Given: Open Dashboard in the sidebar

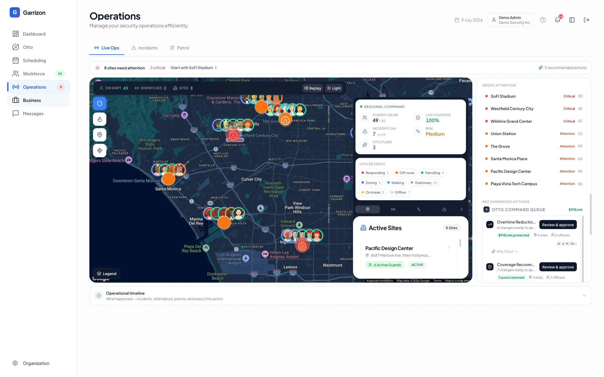Looking at the screenshot, I should pyautogui.click(x=39, y=34).
